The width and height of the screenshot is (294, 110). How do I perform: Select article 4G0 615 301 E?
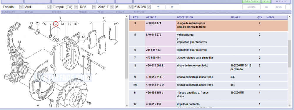click(155, 66)
